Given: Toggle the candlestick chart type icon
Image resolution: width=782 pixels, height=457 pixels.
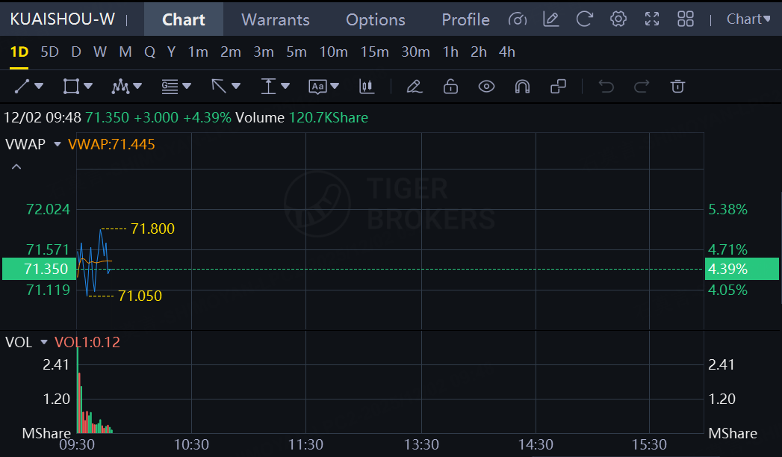Looking at the screenshot, I should (x=366, y=87).
